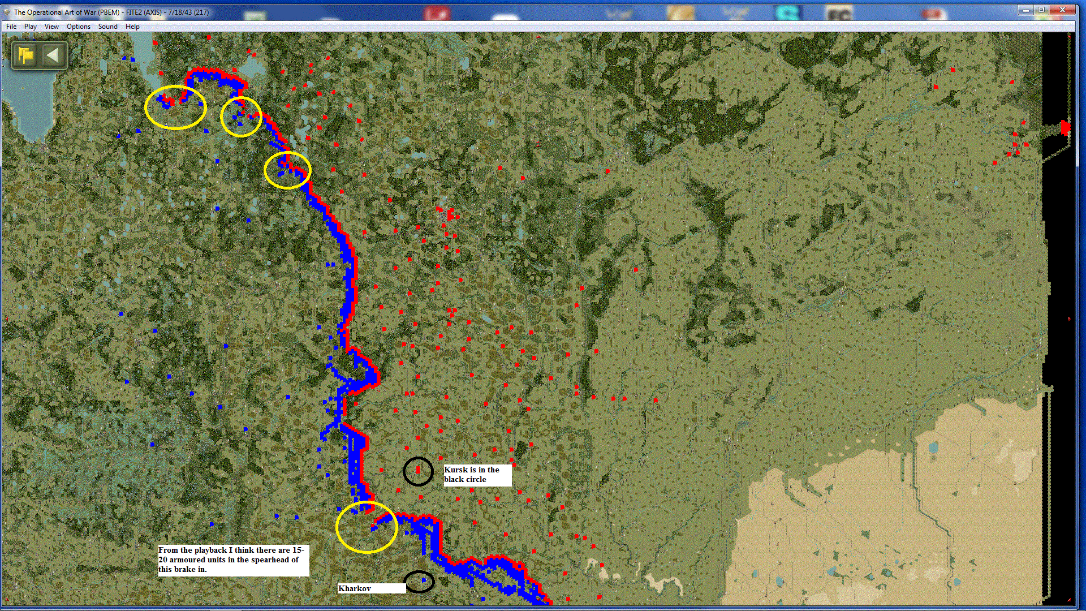
Task: Open the View menu
Action: tap(51, 27)
